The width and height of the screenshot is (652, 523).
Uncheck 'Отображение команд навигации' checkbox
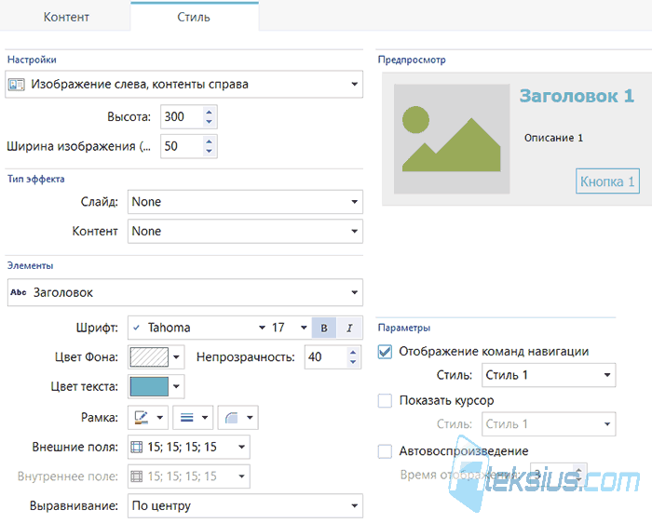385,352
